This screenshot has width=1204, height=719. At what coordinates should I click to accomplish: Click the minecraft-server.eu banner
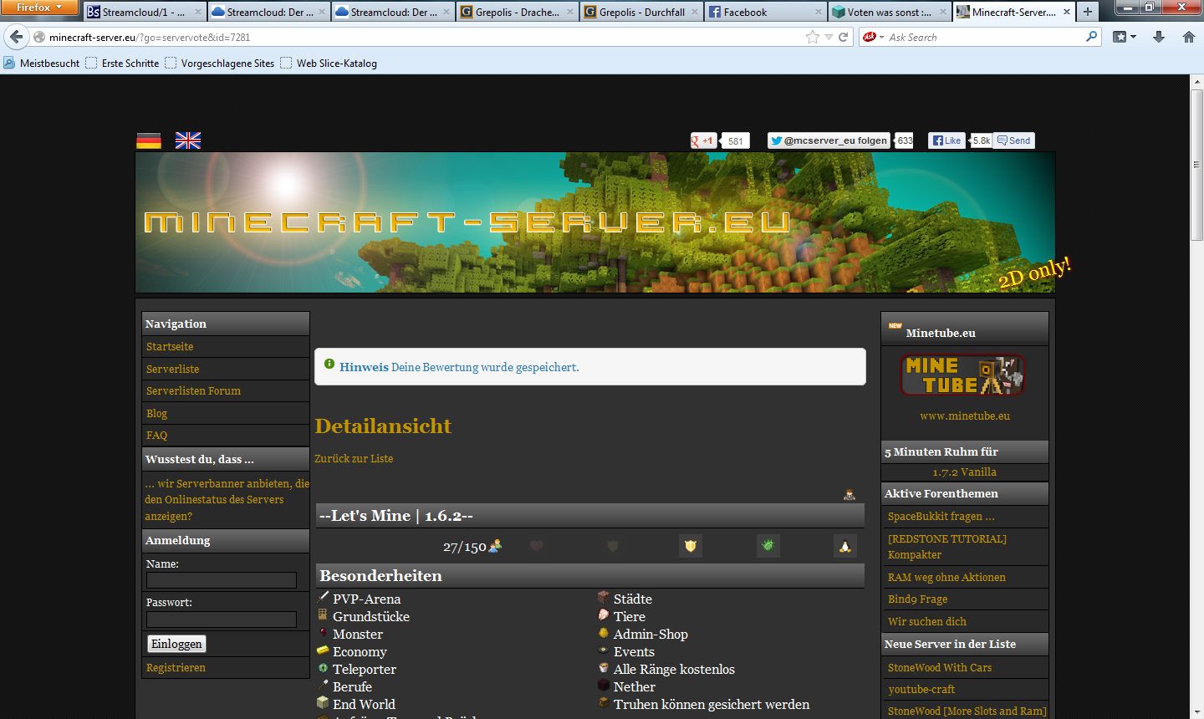coord(595,222)
